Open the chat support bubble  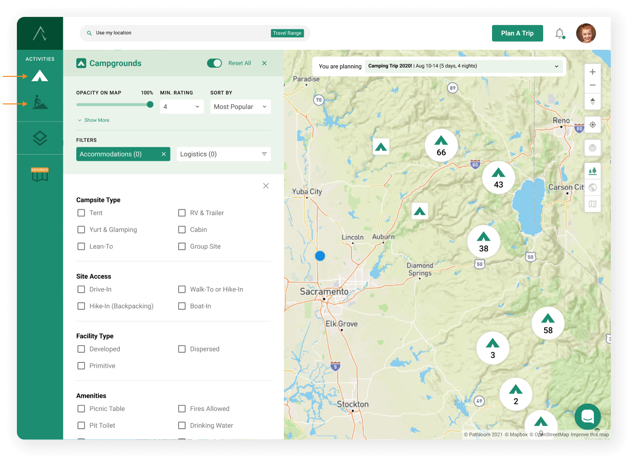587,416
